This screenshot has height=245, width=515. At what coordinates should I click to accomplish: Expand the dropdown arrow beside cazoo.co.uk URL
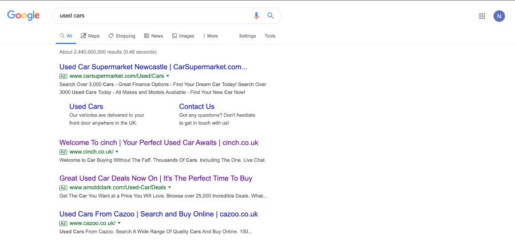[119, 223]
